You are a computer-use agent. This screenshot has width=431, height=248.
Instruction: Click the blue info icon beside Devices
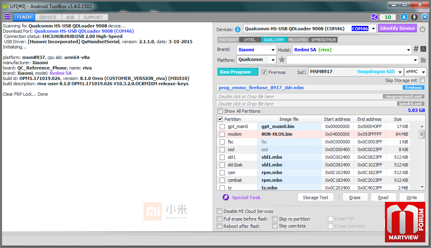click(x=238, y=29)
